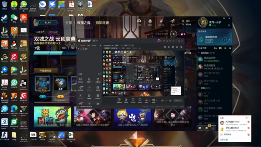
Task: Click the new friend folder icon
Action: click(220, 48)
